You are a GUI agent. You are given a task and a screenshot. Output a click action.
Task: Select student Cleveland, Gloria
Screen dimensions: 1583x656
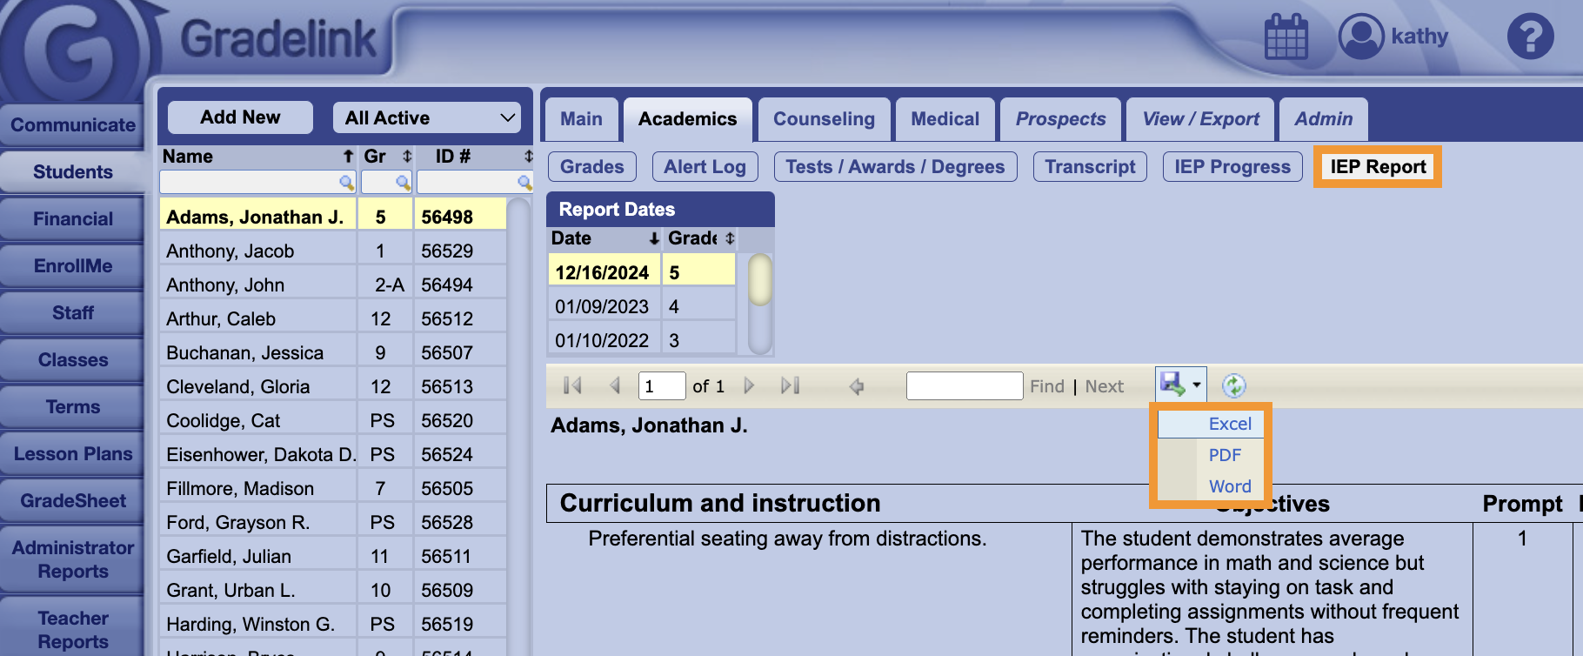[333, 386]
